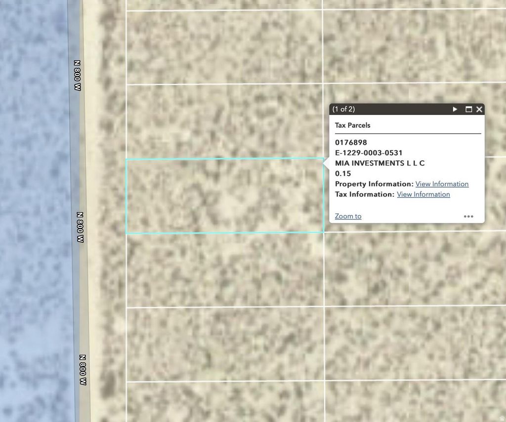Click the middle N 800 W road label
506x422 pixels.
coord(80,227)
